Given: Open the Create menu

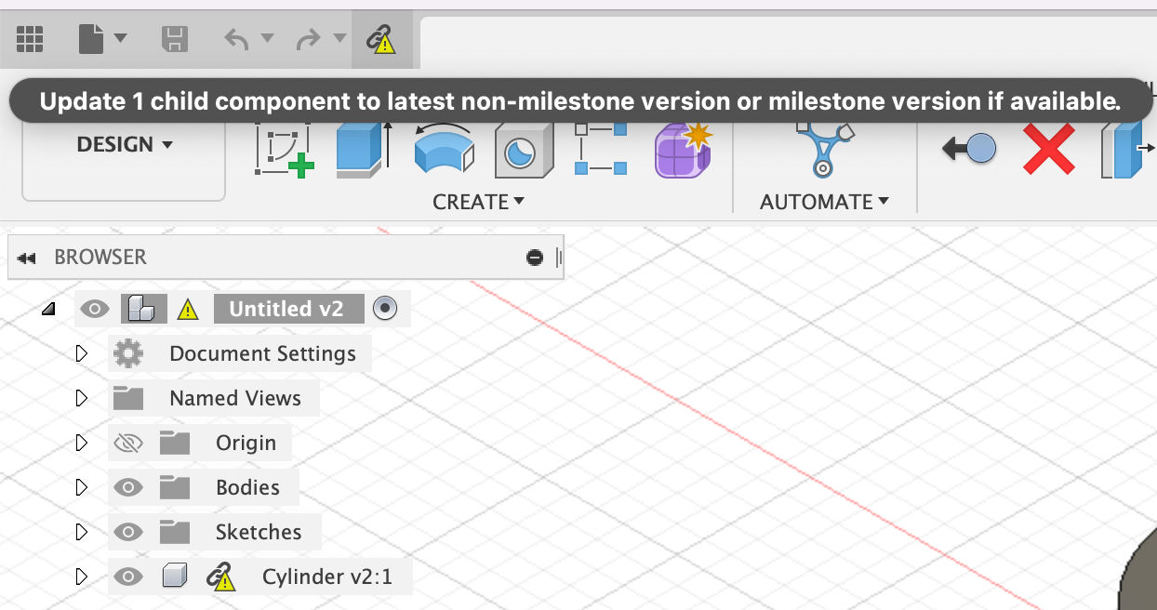Looking at the screenshot, I should pyautogui.click(x=479, y=201).
